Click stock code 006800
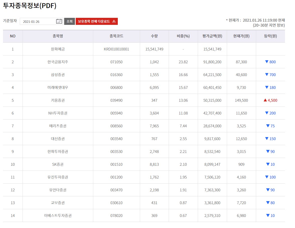Screen dimensions: 295x228 117,88
